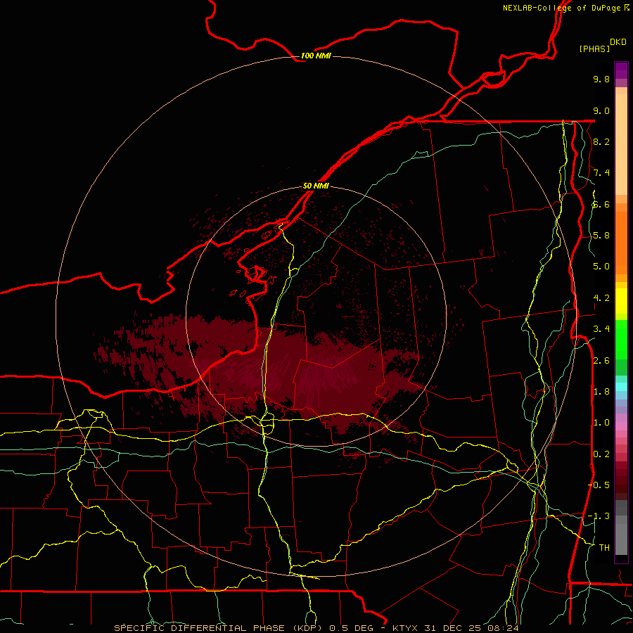The width and height of the screenshot is (633, 633).
Task: Click the KTYX station identifier
Action: [x=406, y=628]
